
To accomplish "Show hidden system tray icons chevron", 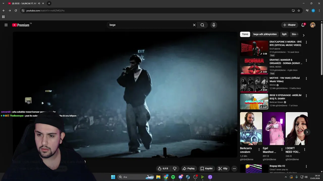I will [x=286, y=177].
